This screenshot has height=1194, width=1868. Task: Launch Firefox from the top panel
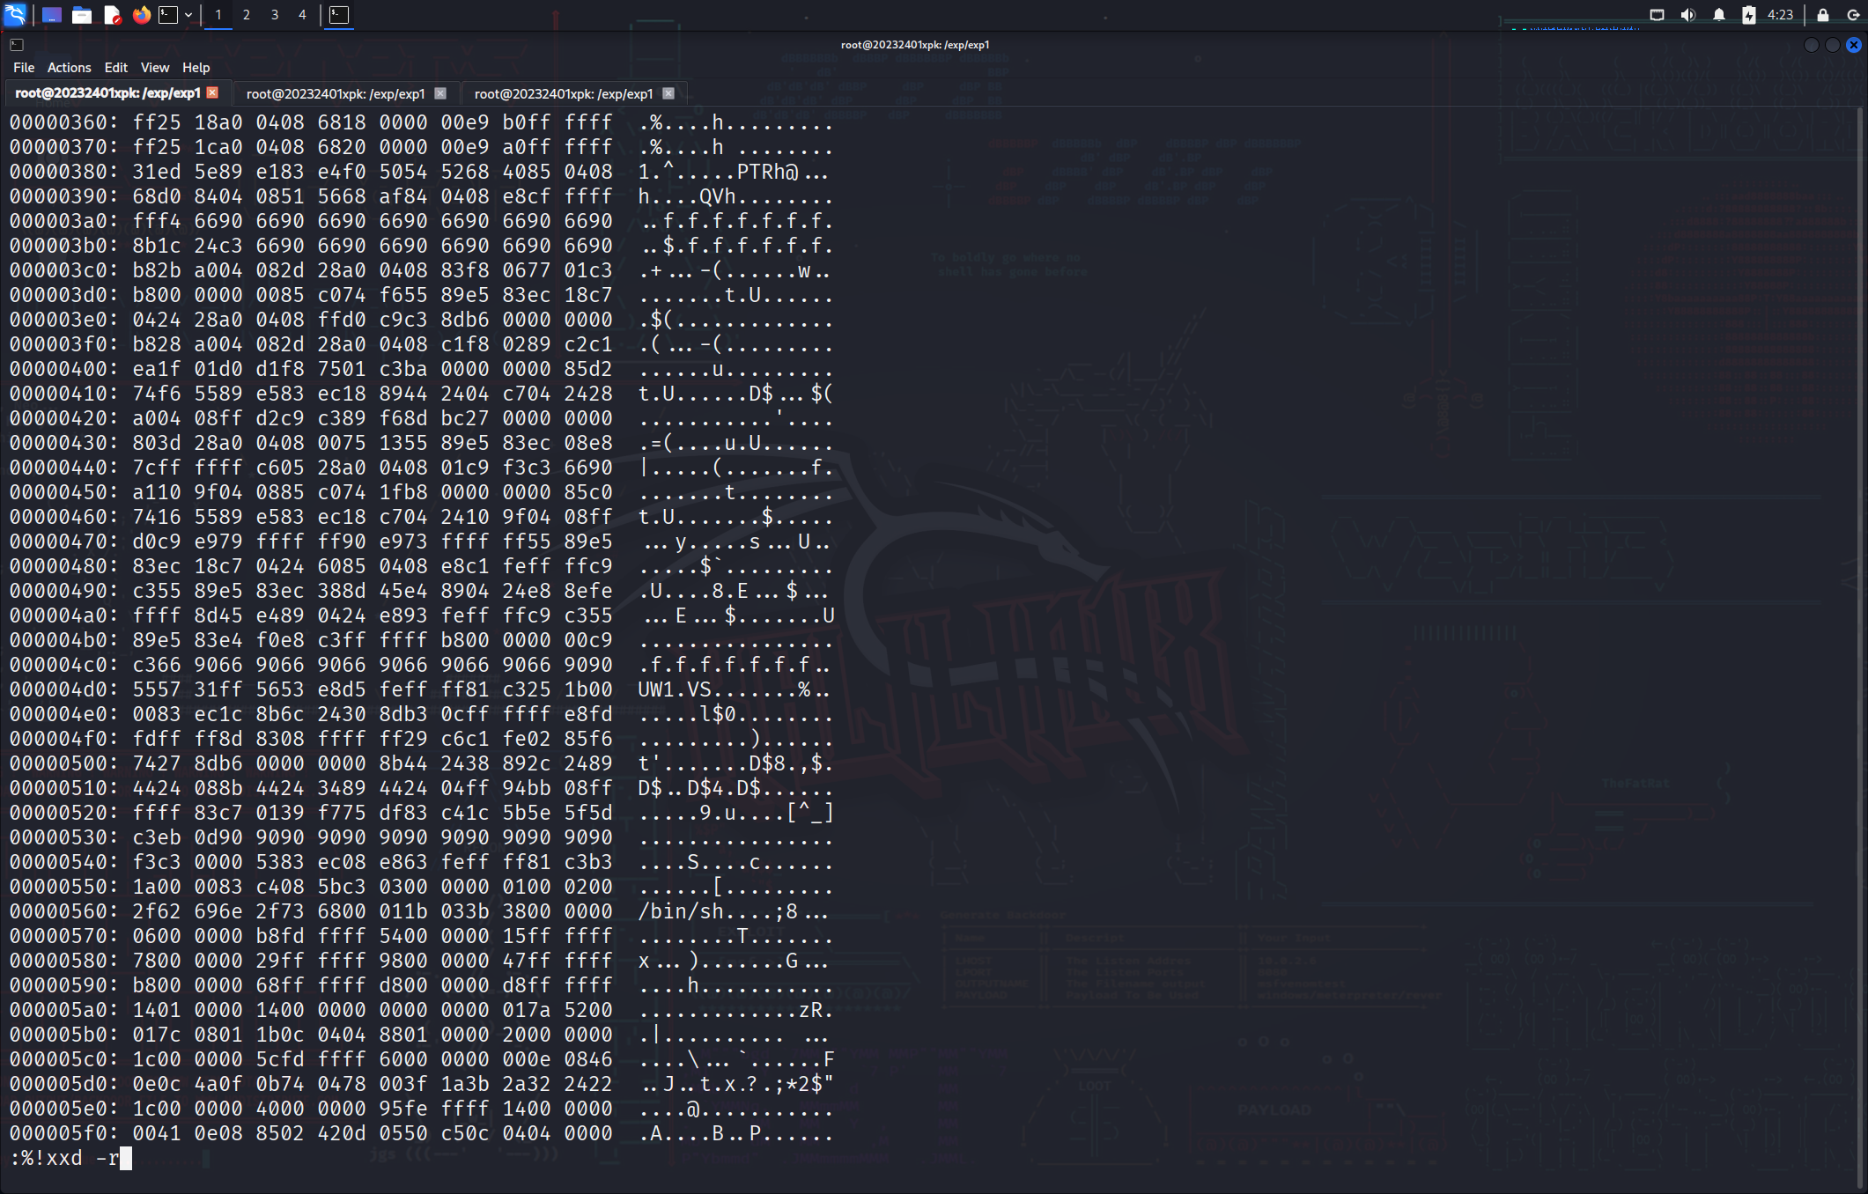click(141, 15)
